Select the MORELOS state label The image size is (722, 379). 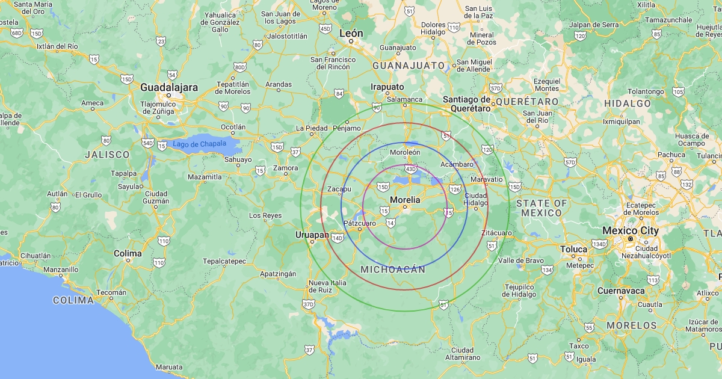(632, 325)
